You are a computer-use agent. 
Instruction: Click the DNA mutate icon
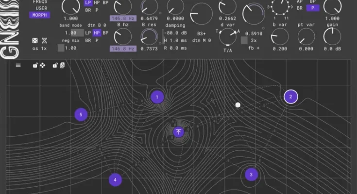(x=44, y=40)
